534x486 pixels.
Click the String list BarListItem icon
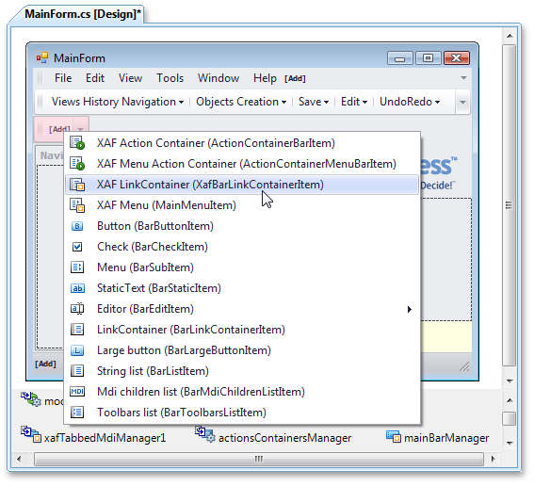tap(77, 371)
